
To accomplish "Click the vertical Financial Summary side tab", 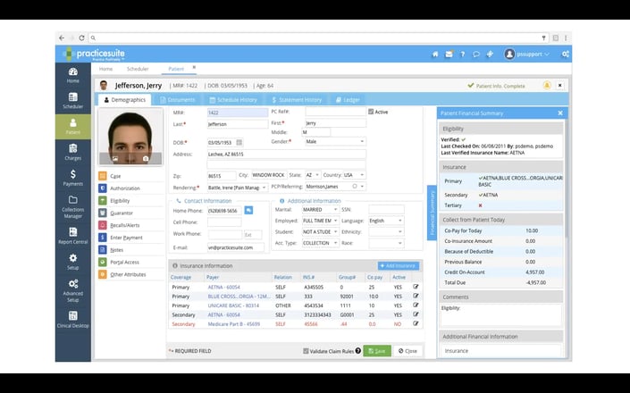I will coord(432,213).
